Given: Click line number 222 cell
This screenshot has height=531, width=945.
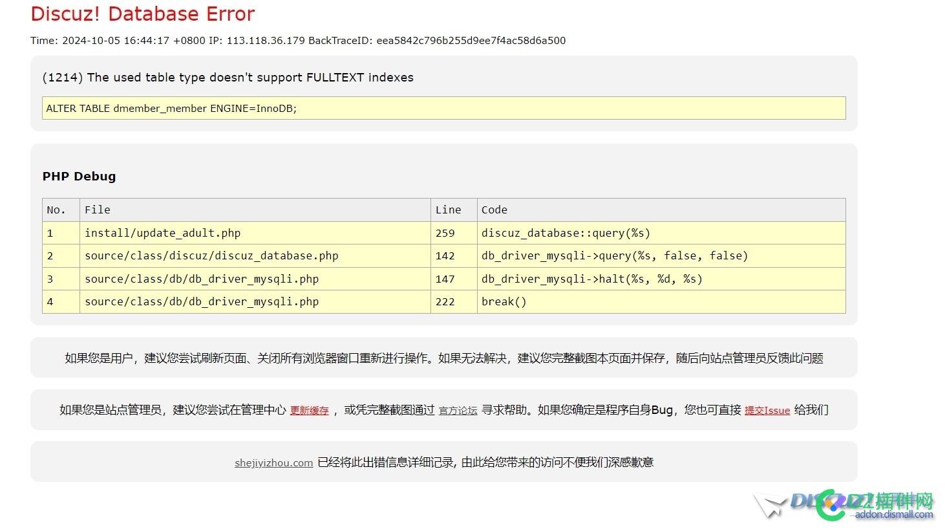Looking at the screenshot, I should point(454,302).
